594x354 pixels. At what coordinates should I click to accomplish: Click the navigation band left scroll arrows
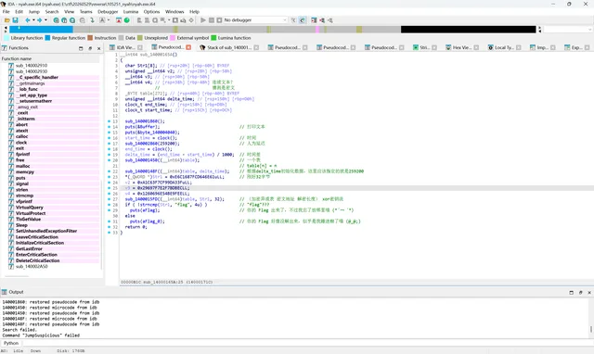click(x=6, y=30)
